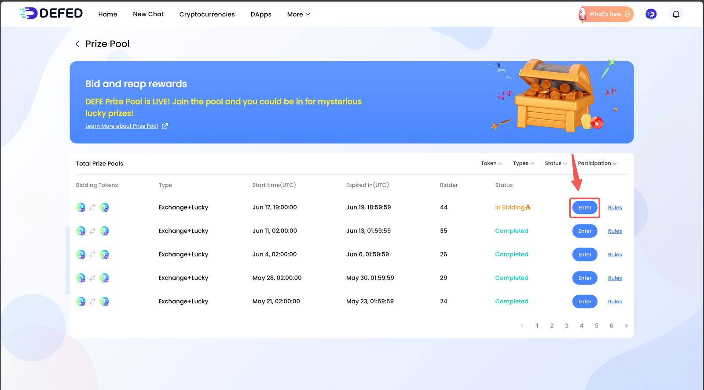Viewport: 704px width, 390px height.
Task: Click the What's New button
Action: point(606,14)
